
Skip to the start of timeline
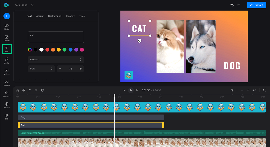coord(124,90)
